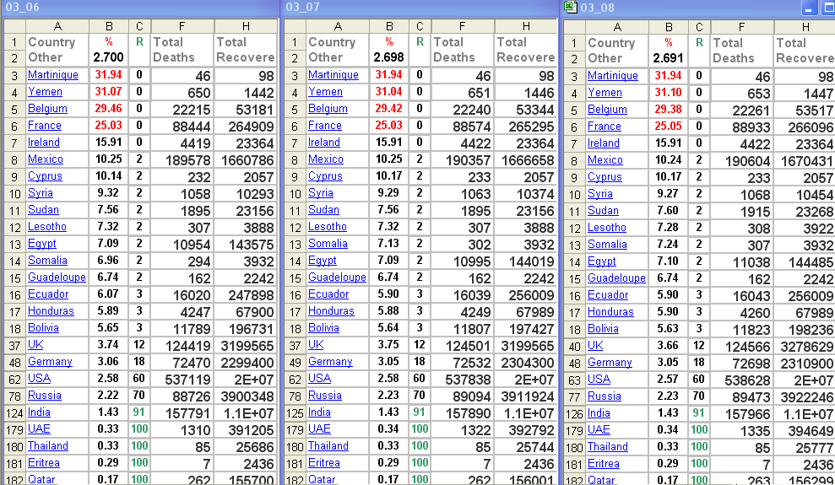
Task: Select column A header in window 03_06
Action: click(x=57, y=26)
